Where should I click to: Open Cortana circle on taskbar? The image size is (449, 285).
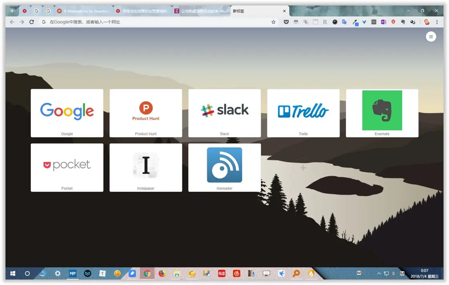pos(27,273)
